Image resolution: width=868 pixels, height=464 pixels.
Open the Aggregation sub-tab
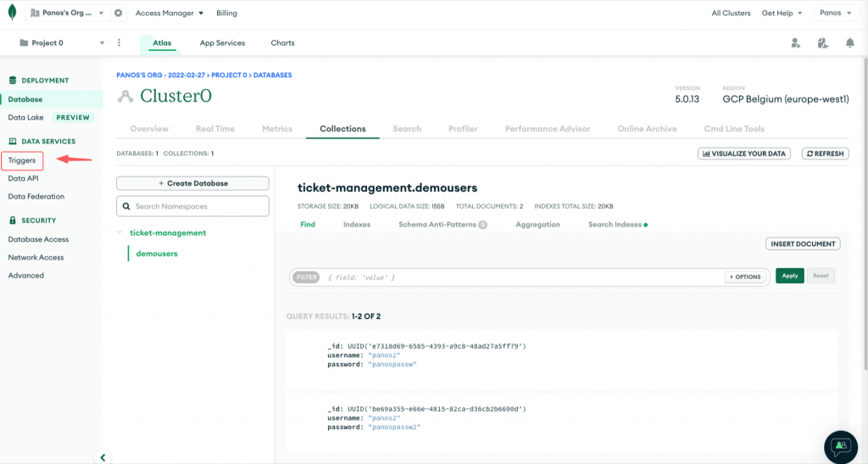pos(537,224)
